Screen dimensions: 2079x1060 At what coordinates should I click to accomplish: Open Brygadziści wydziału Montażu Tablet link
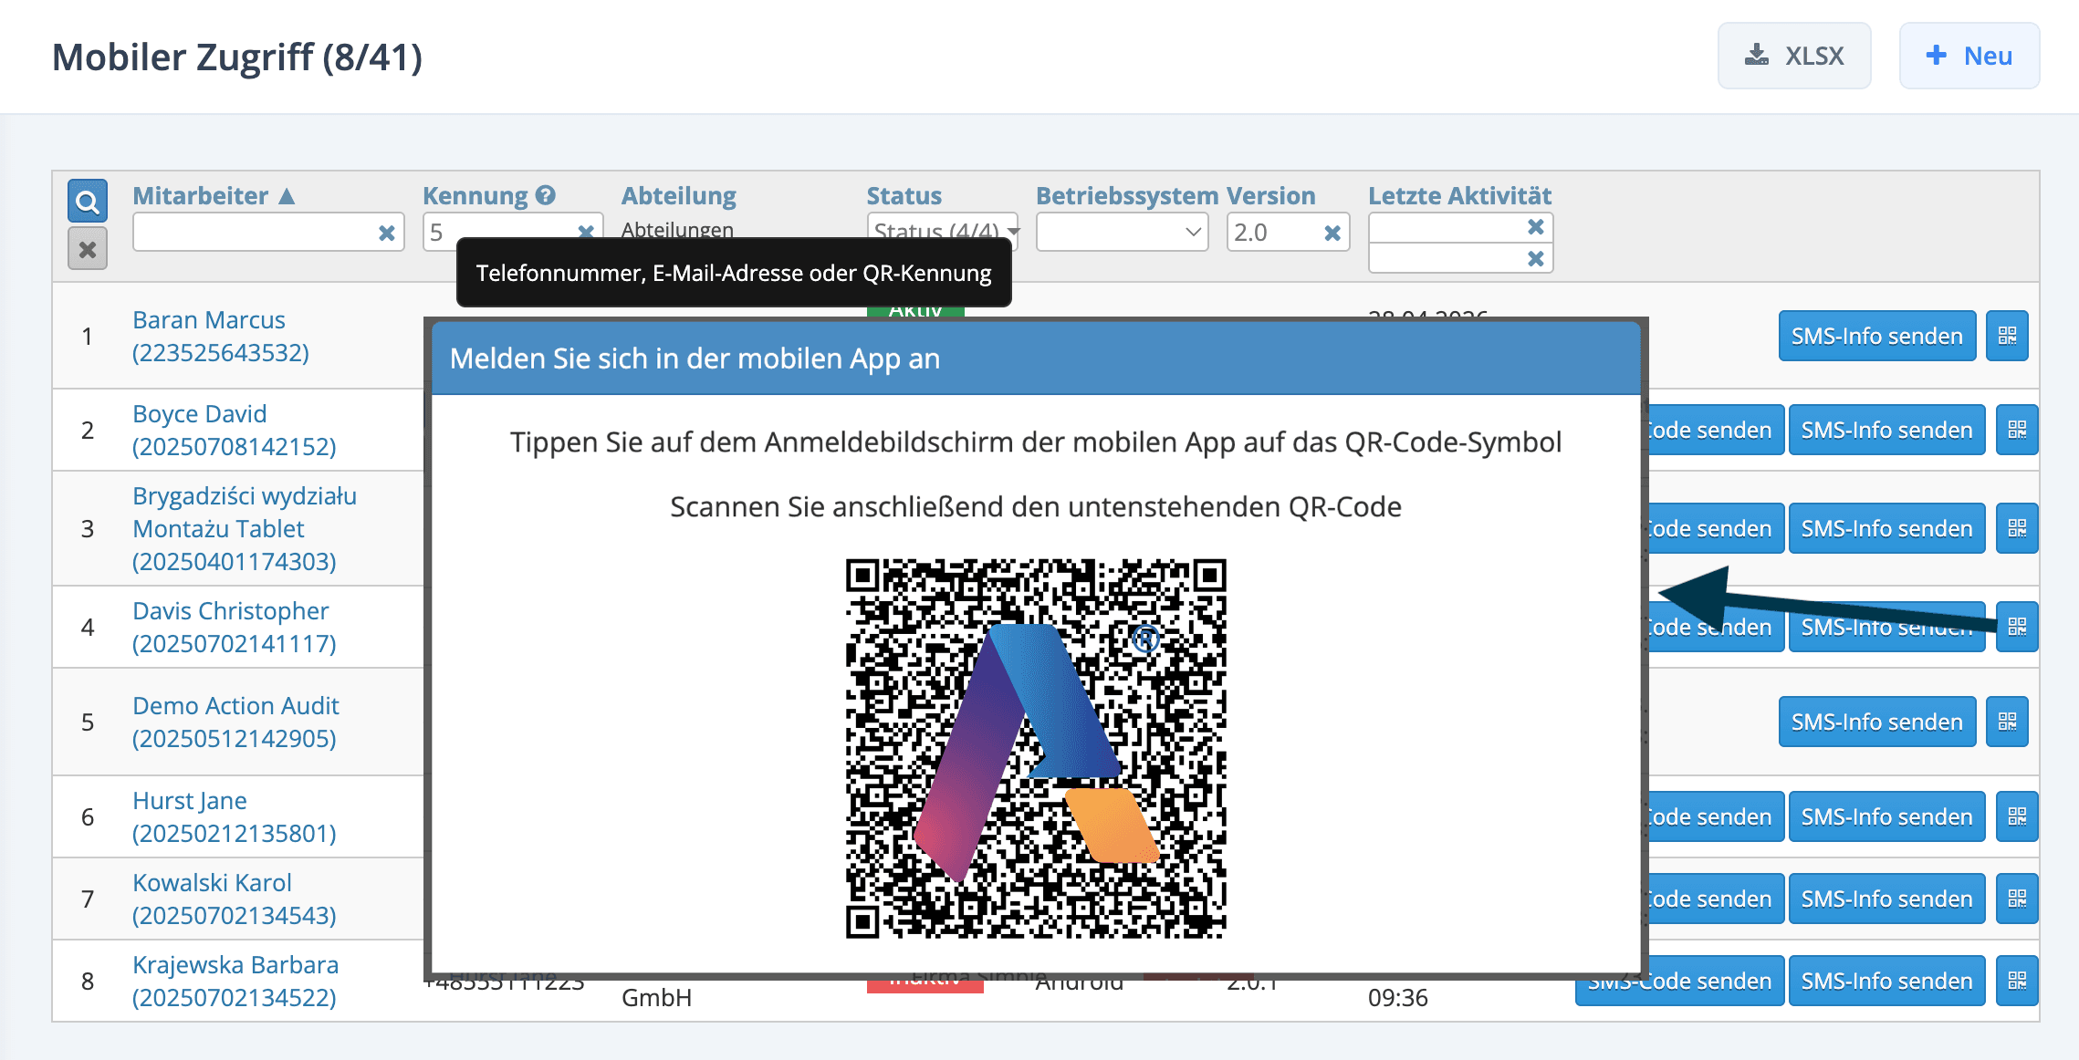point(245,528)
